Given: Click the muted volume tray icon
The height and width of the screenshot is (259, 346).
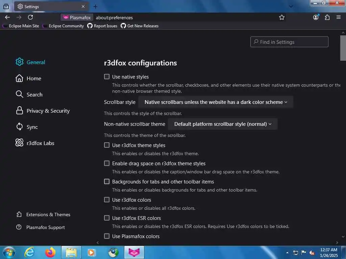Looking at the screenshot, I should 312,253.
